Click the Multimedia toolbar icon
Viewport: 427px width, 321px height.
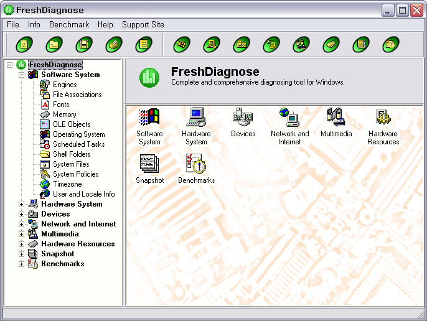301,44
